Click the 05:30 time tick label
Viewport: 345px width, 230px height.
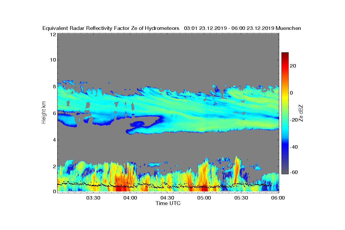241,198
